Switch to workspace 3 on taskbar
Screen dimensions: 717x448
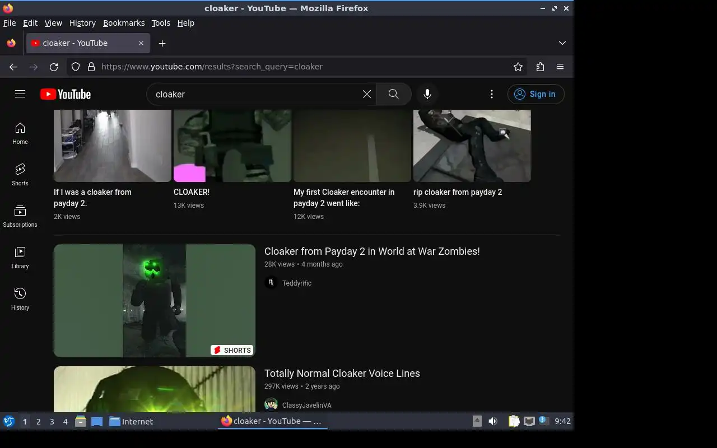tap(52, 422)
